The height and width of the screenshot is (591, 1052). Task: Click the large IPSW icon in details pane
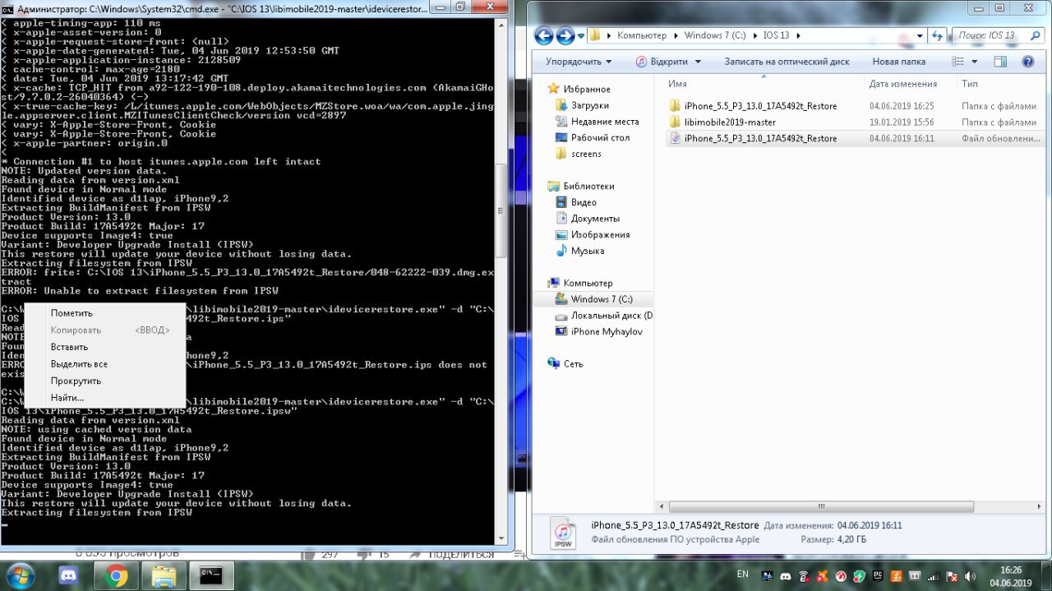tap(565, 533)
